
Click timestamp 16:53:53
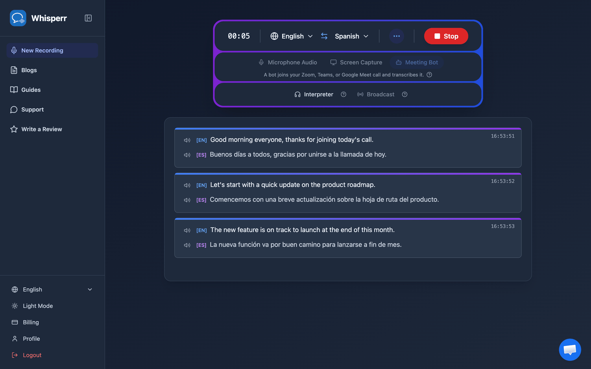[x=502, y=226]
